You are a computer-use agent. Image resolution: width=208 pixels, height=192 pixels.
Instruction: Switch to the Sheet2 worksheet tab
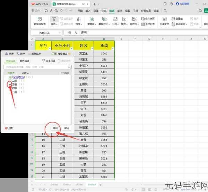coord(54,185)
